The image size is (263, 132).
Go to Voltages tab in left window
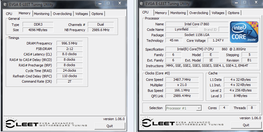click(x=82, y=14)
